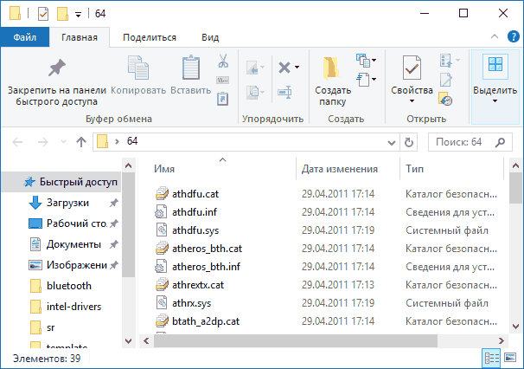Image resolution: width=524 pixels, height=369 pixels.
Task: Click the address bar showing 64
Action: (247, 142)
